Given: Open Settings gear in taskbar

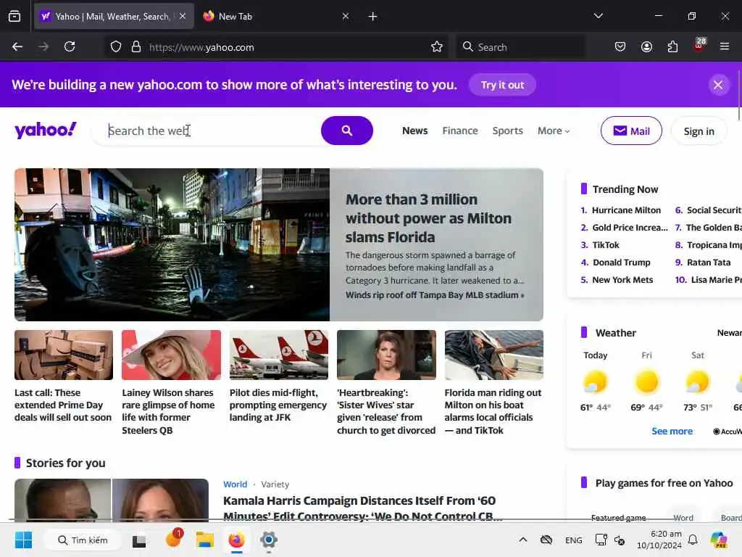Looking at the screenshot, I should click(268, 540).
